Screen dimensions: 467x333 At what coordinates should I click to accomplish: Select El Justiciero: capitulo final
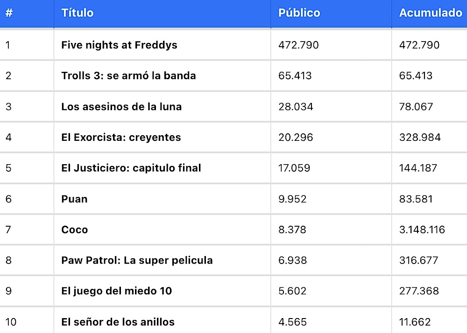(131, 168)
